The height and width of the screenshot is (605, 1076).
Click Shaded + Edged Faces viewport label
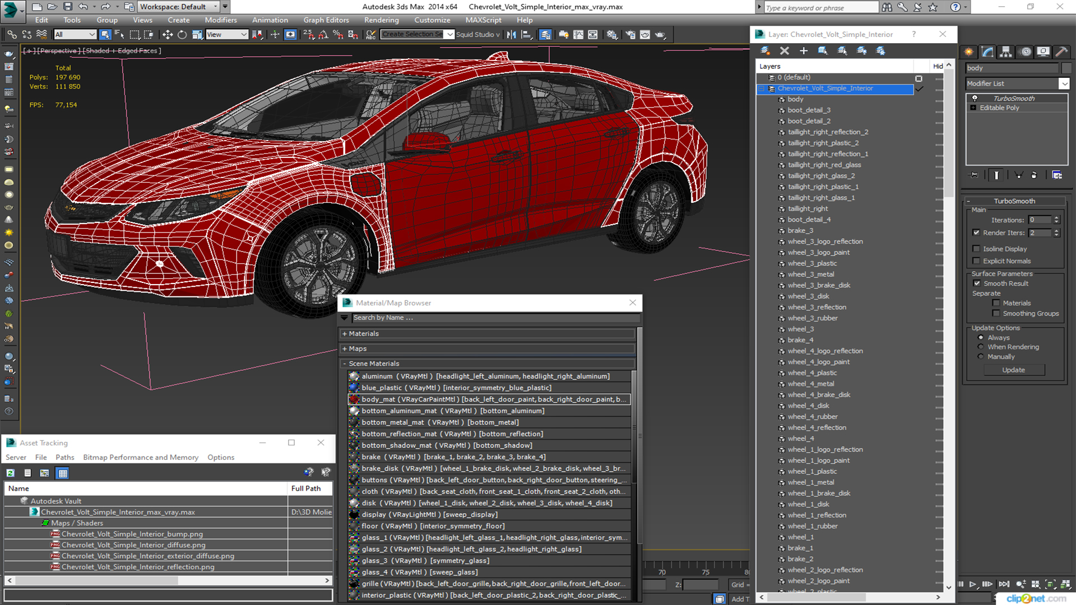122,51
